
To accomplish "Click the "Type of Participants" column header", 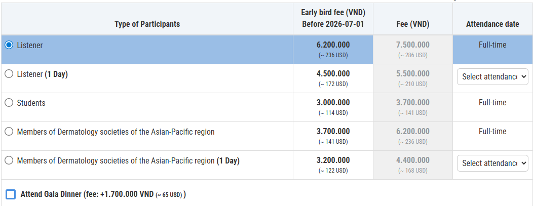I will point(147,24).
